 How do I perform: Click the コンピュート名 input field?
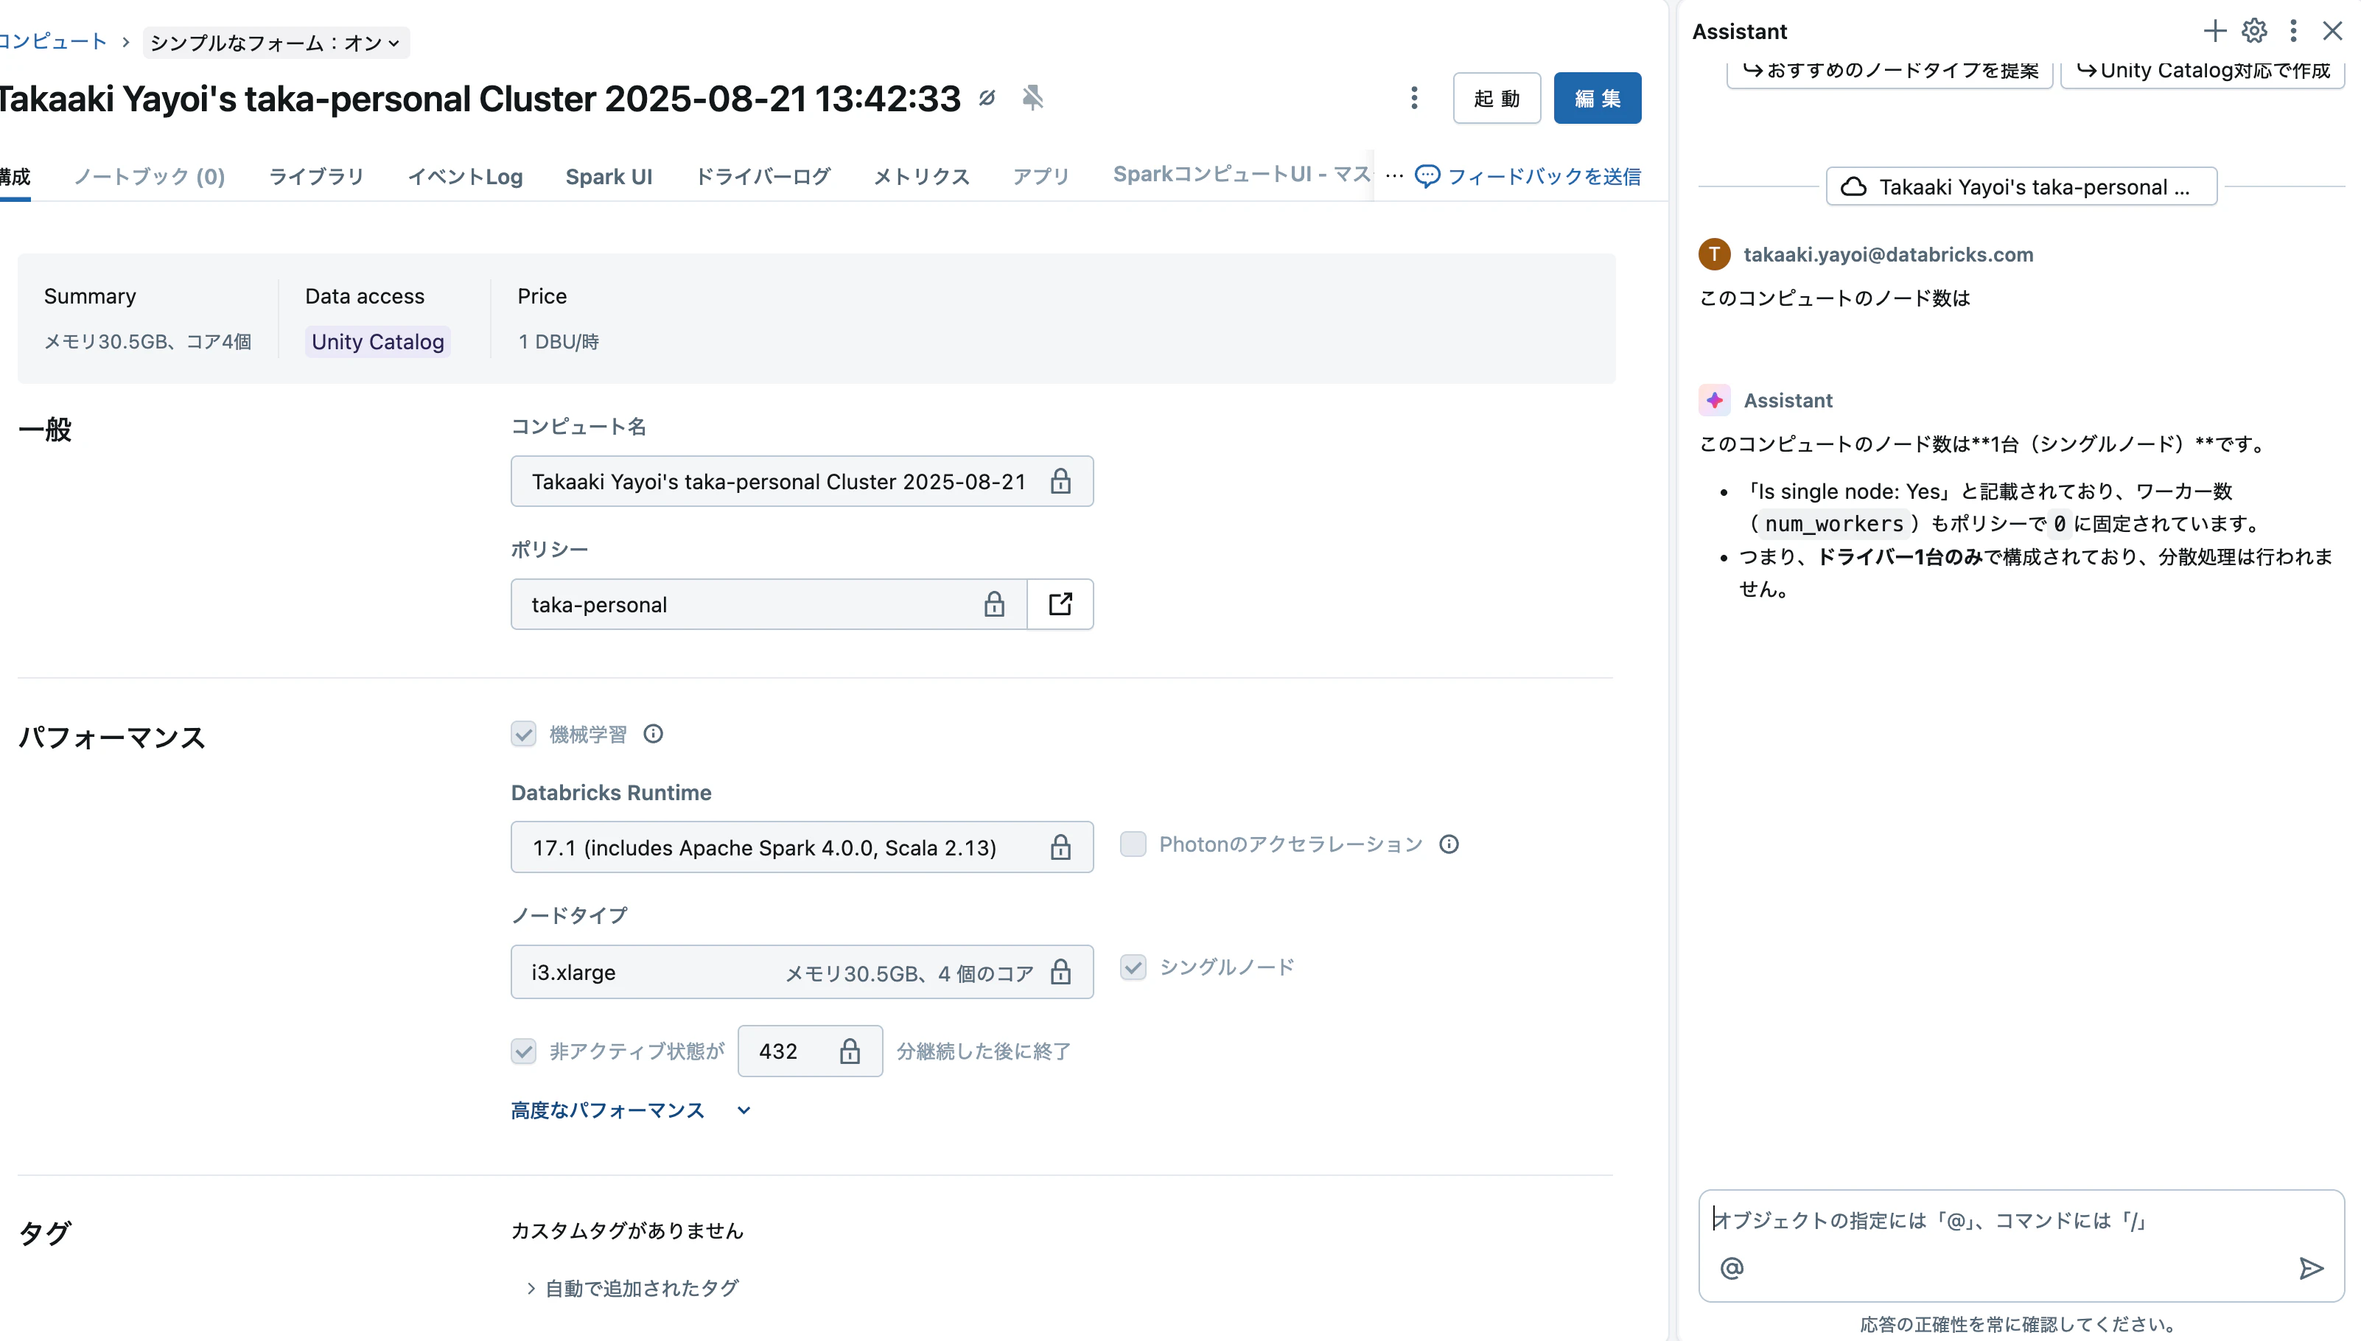(802, 480)
